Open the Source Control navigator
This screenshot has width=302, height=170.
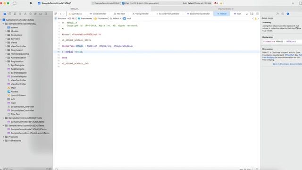point(10,14)
